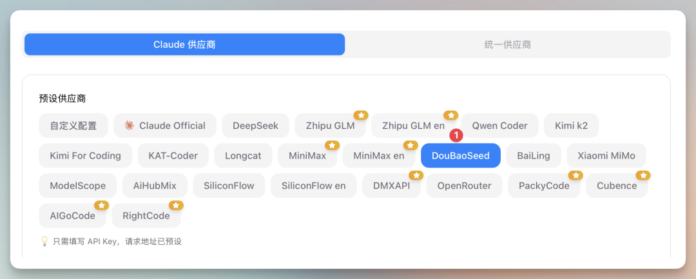This screenshot has height=279, width=696.
Task: Select the DeepSeek provider
Action: (256, 126)
